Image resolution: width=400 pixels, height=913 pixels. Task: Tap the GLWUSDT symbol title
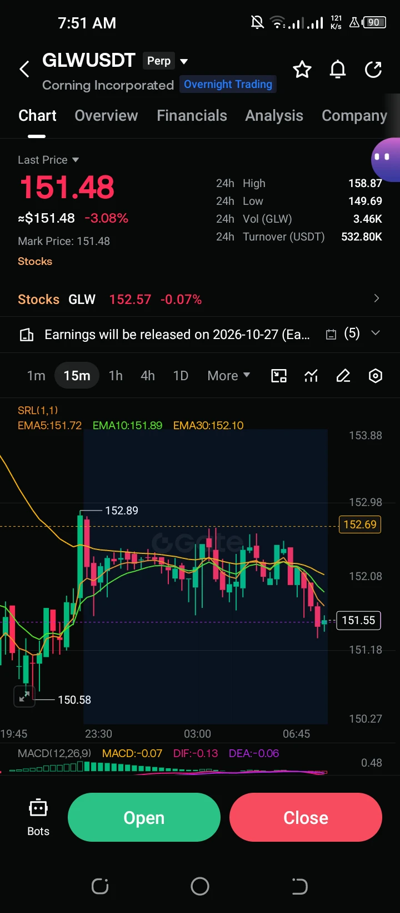click(x=89, y=60)
